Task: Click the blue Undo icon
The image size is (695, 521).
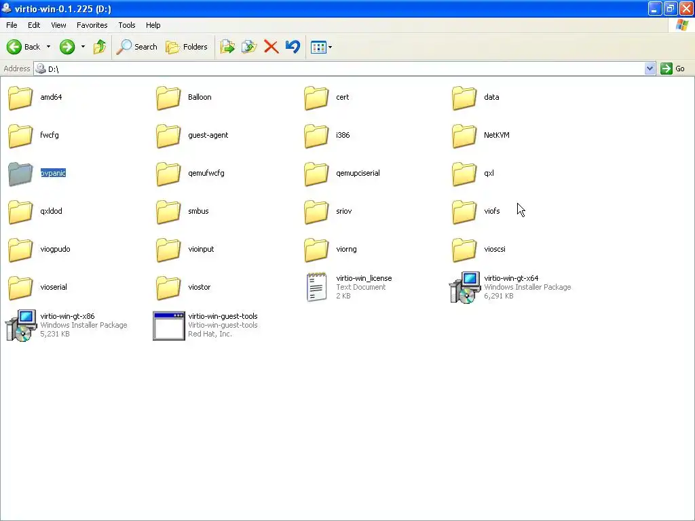Action: (293, 47)
